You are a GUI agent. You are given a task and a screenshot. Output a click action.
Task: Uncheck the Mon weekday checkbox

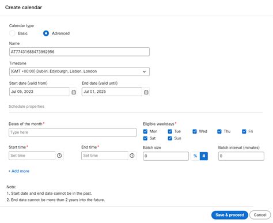(145, 131)
